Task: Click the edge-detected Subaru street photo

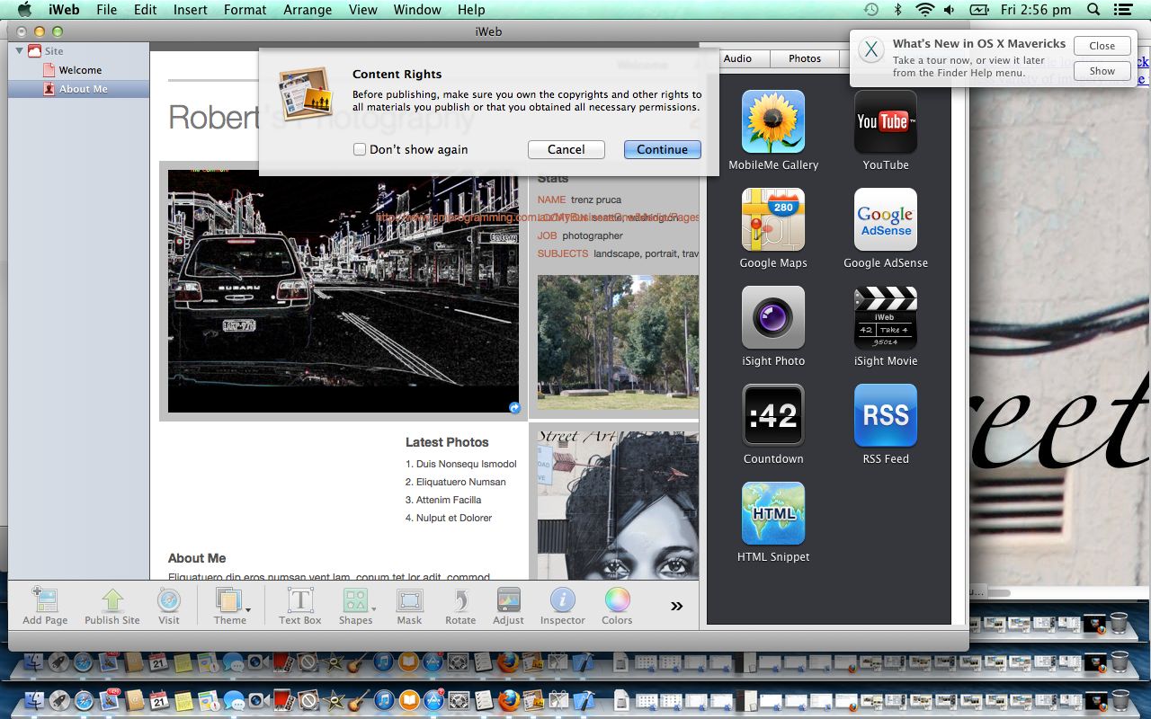Action: point(343,290)
